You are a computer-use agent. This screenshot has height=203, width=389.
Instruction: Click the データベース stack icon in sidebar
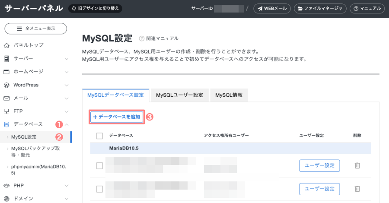[x=6, y=124]
